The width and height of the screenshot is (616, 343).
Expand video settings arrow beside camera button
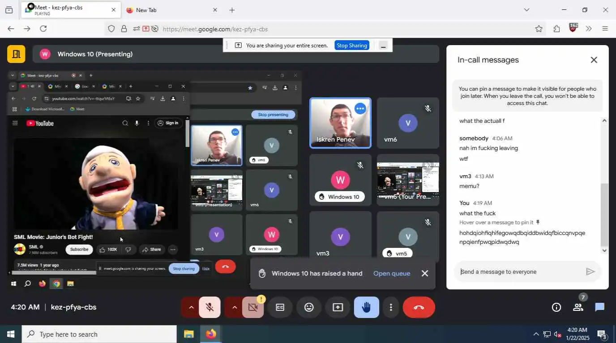coord(234,307)
